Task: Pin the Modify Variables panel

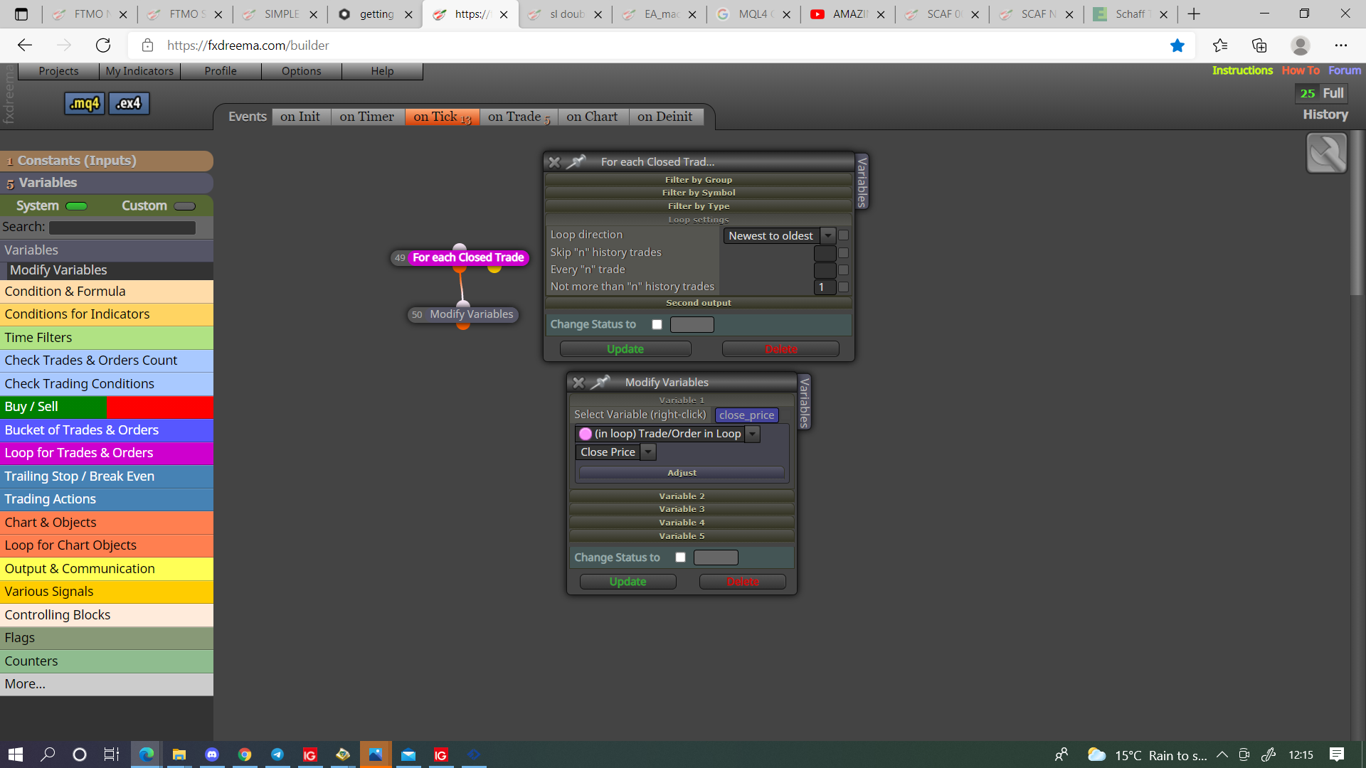Action: (600, 383)
